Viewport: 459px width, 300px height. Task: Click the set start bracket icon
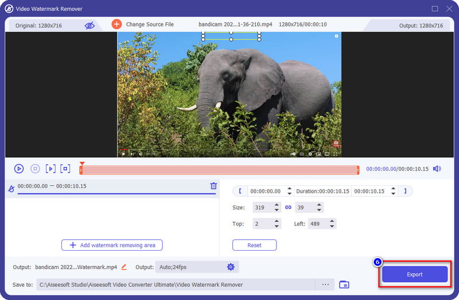click(240, 191)
